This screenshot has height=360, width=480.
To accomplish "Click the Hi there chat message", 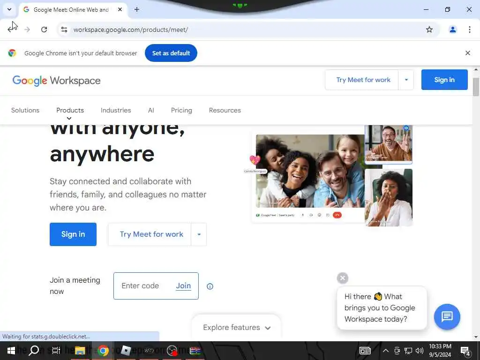I will [382, 307].
